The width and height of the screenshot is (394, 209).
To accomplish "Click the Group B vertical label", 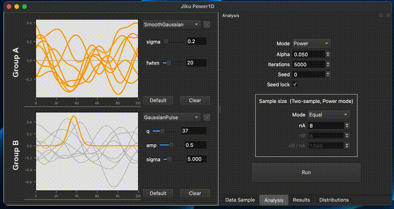I will [16, 156].
